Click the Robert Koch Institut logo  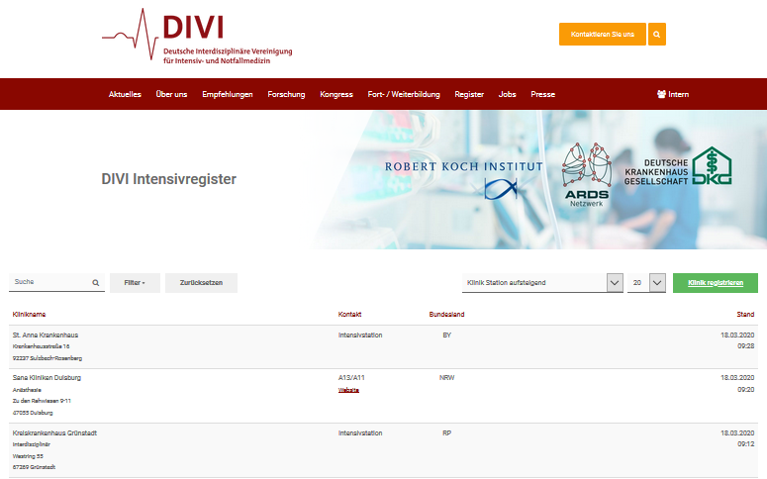click(x=464, y=179)
